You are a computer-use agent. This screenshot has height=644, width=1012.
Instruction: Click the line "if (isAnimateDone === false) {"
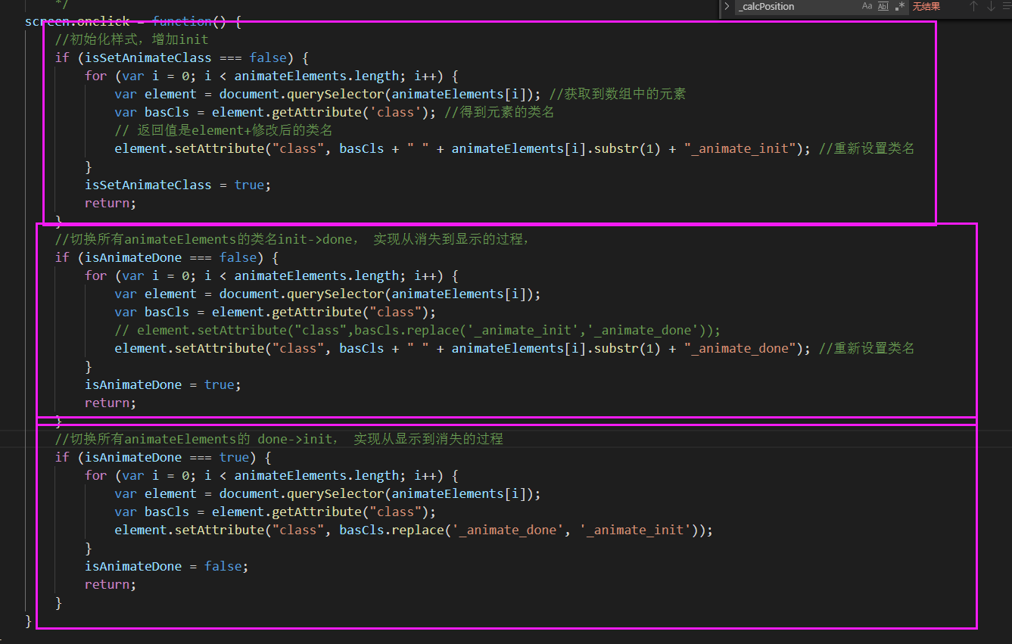point(167,257)
